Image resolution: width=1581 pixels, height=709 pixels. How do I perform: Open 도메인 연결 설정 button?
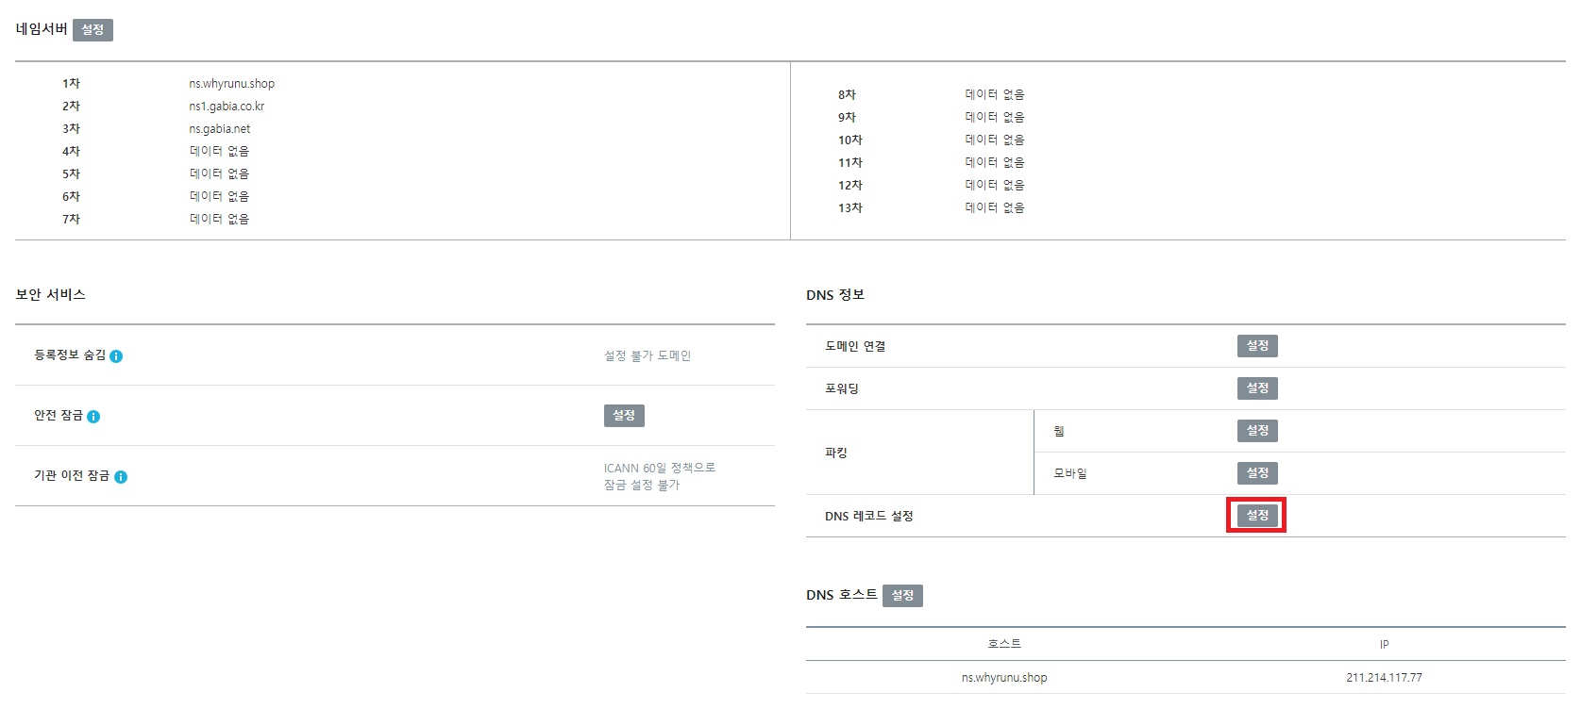(1257, 346)
